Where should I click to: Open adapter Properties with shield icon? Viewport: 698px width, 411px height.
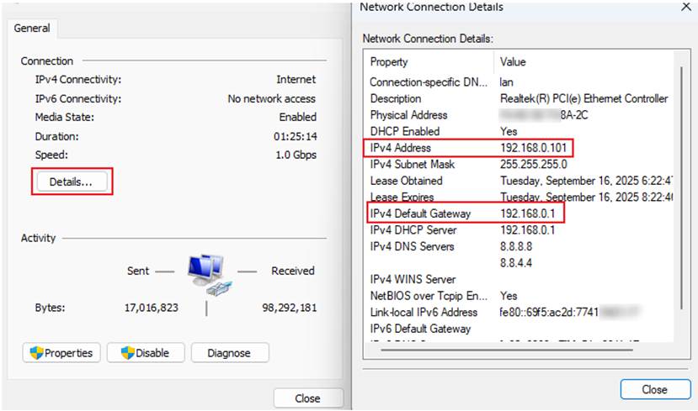point(61,353)
